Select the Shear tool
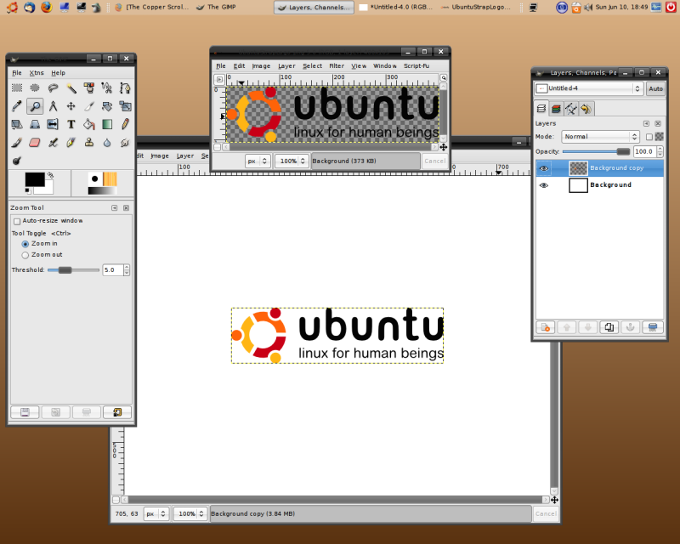The width and height of the screenshot is (680, 544). click(17, 124)
